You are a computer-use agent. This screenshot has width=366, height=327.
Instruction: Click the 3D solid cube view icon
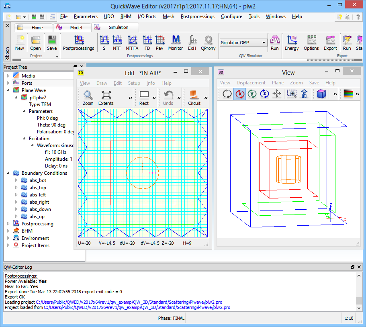point(321,94)
